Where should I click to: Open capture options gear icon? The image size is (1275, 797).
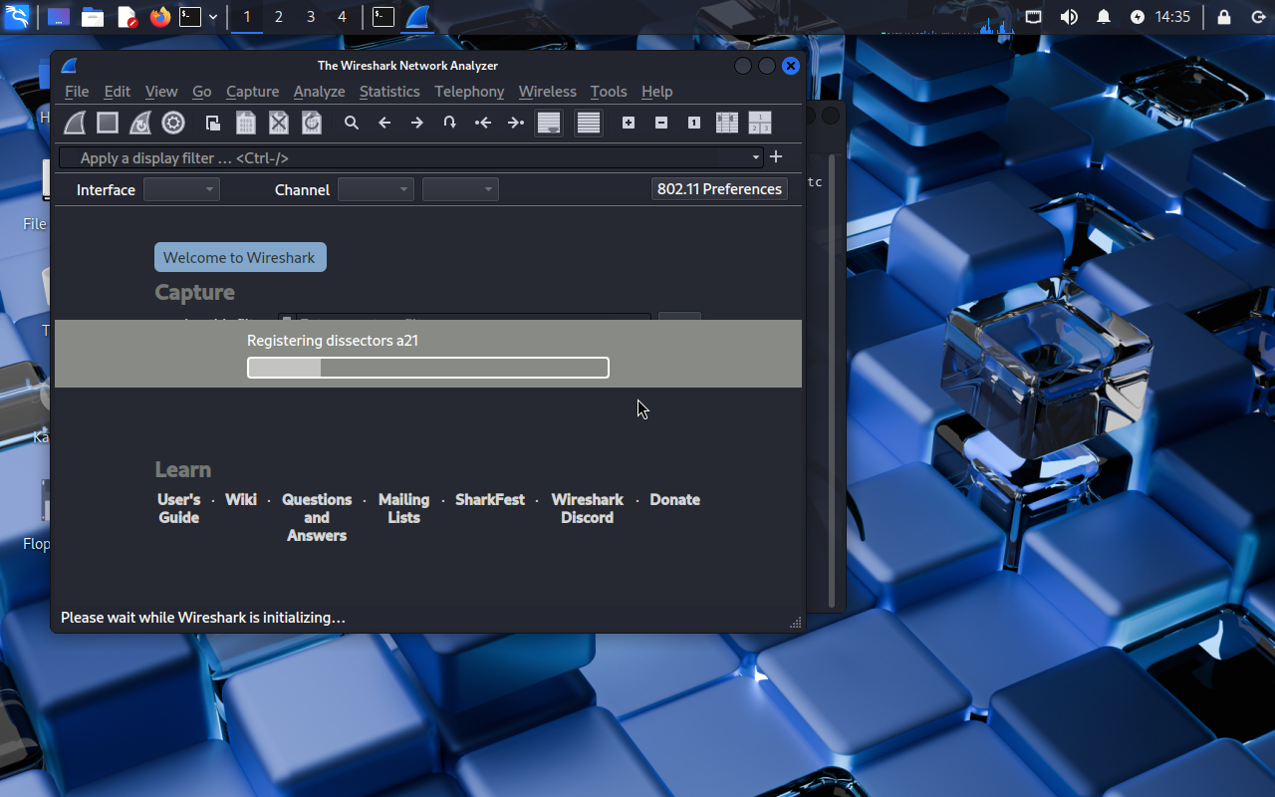tap(173, 123)
